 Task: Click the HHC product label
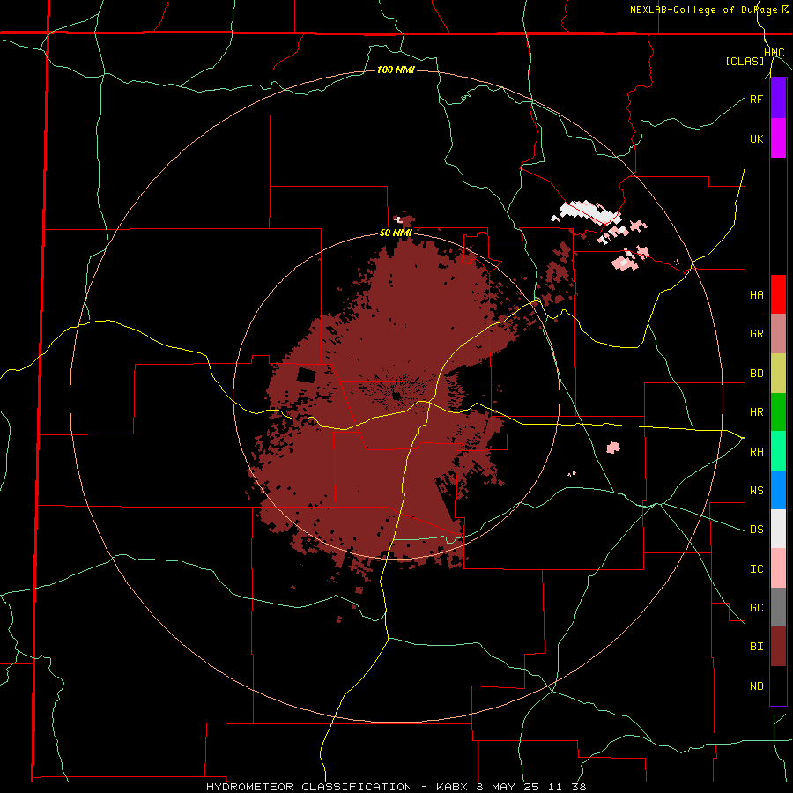(x=774, y=53)
